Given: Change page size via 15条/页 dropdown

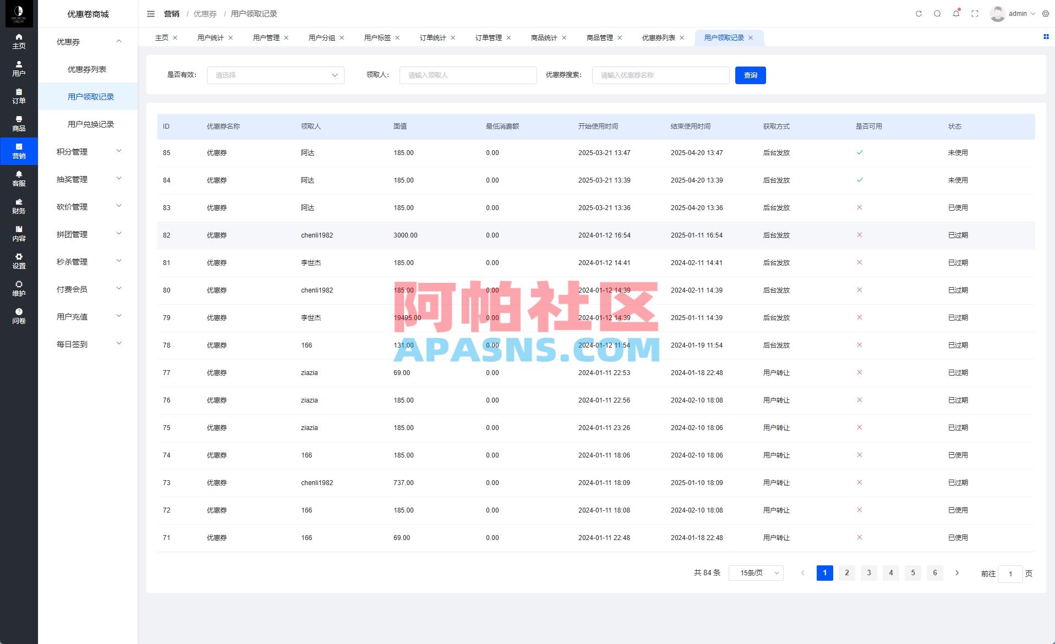Looking at the screenshot, I should 756,573.
